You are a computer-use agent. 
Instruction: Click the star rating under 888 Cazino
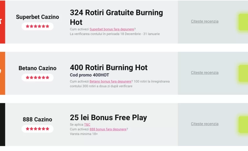pyautogui.click(x=37, y=129)
